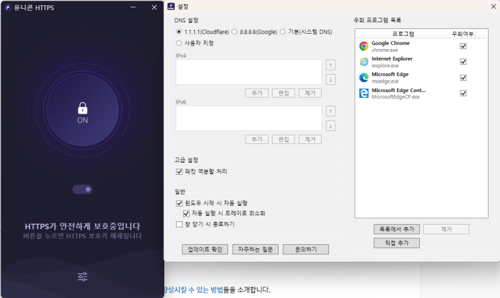
Task: Uncheck bypass for MicrosoftEdgeCP.exe
Action: click(x=464, y=93)
